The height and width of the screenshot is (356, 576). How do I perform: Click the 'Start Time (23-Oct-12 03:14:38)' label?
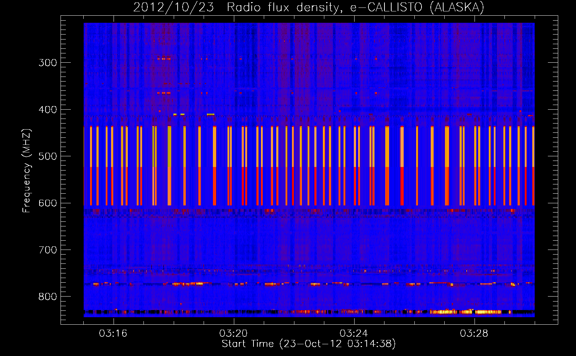tap(309, 344)
